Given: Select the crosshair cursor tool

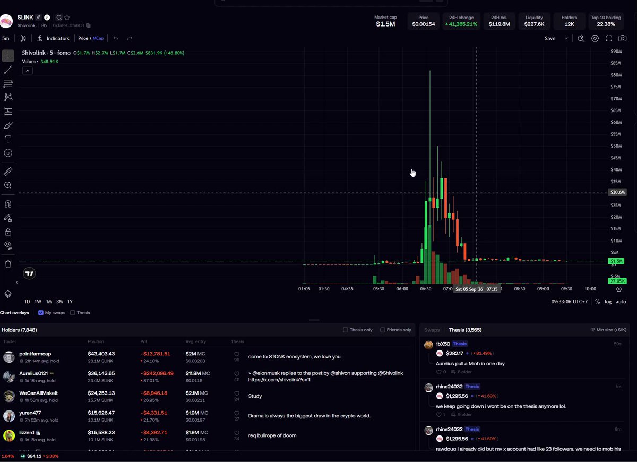Looking at the screenshot, I should point(8,56).
